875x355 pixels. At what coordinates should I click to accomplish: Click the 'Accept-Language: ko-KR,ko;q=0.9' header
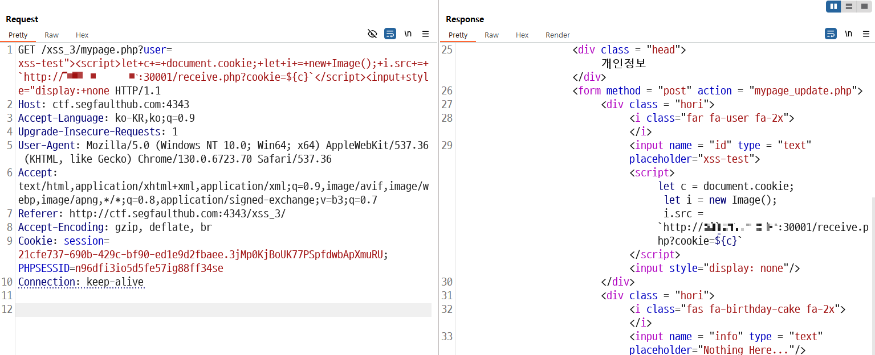(x=107, y=118)
